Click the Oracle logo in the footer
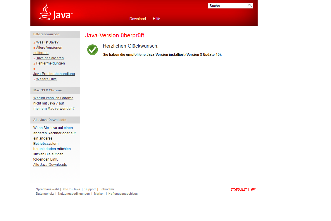The image size is (331, 221). [243, 189]
